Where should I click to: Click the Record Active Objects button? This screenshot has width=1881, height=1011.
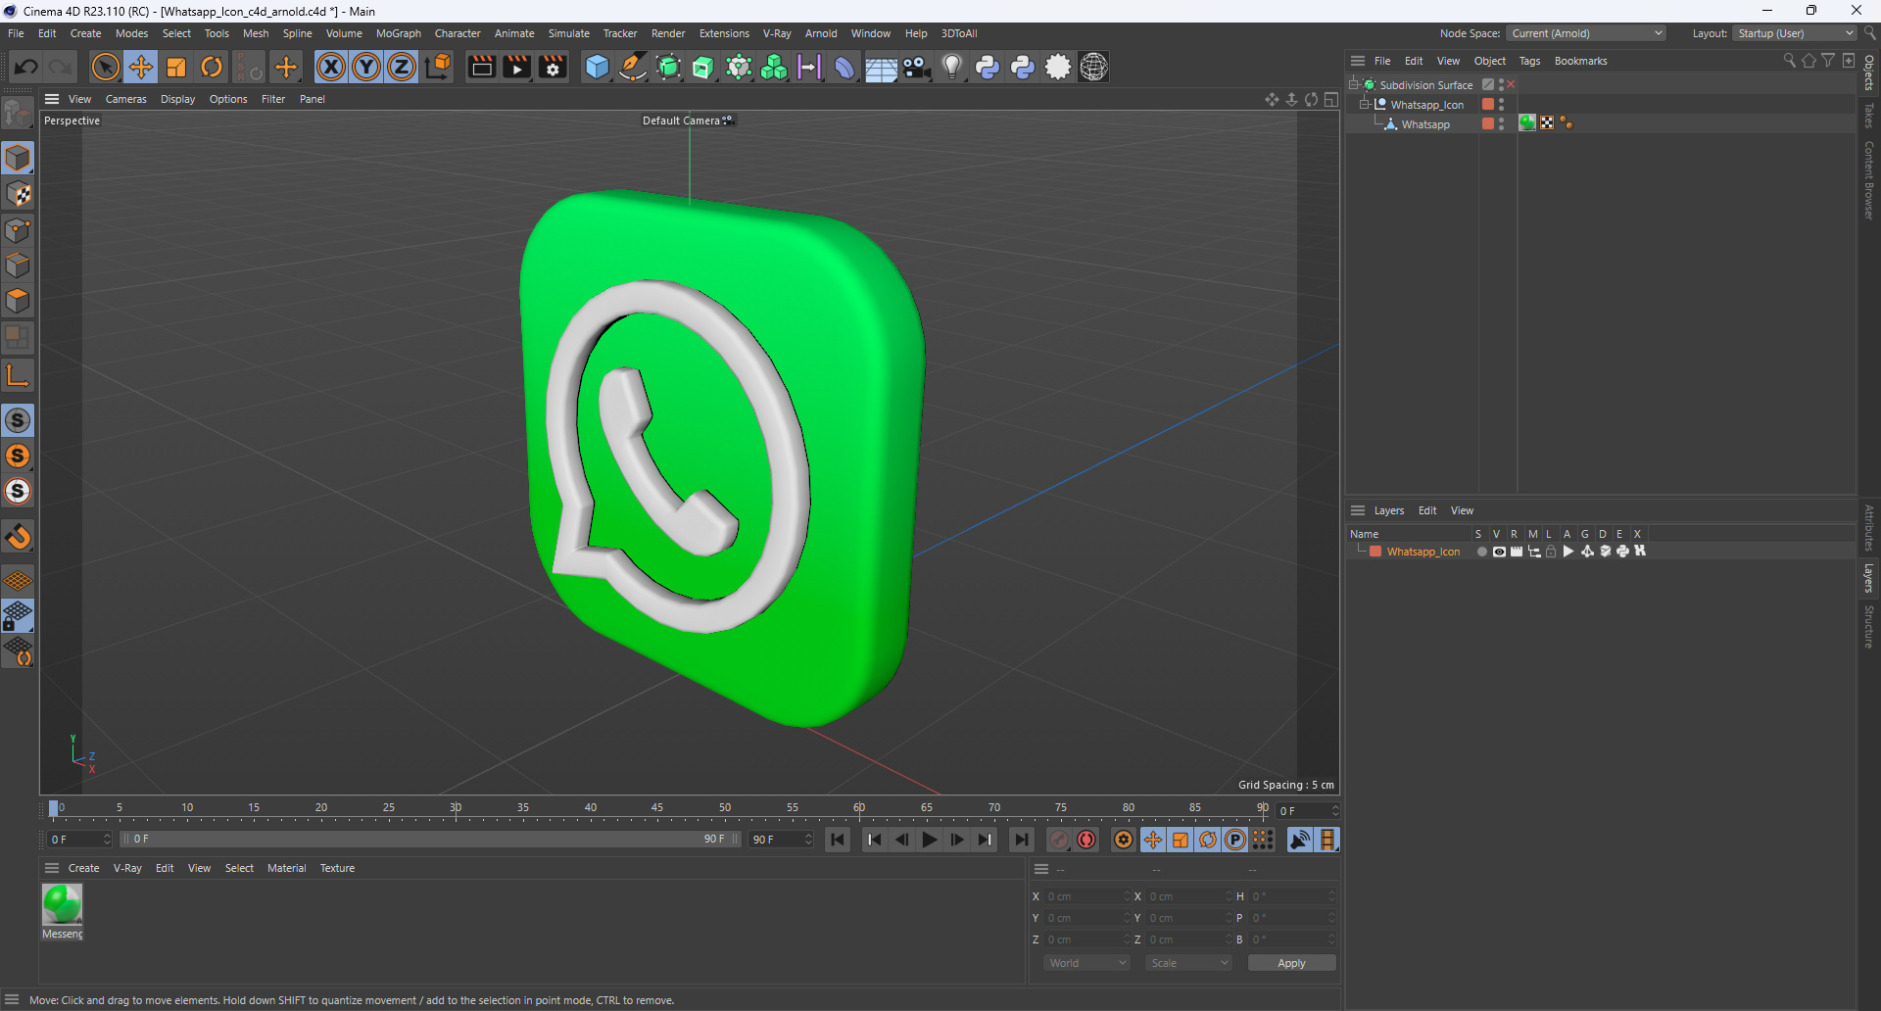pyautogui.click(x=1059, y=840)
